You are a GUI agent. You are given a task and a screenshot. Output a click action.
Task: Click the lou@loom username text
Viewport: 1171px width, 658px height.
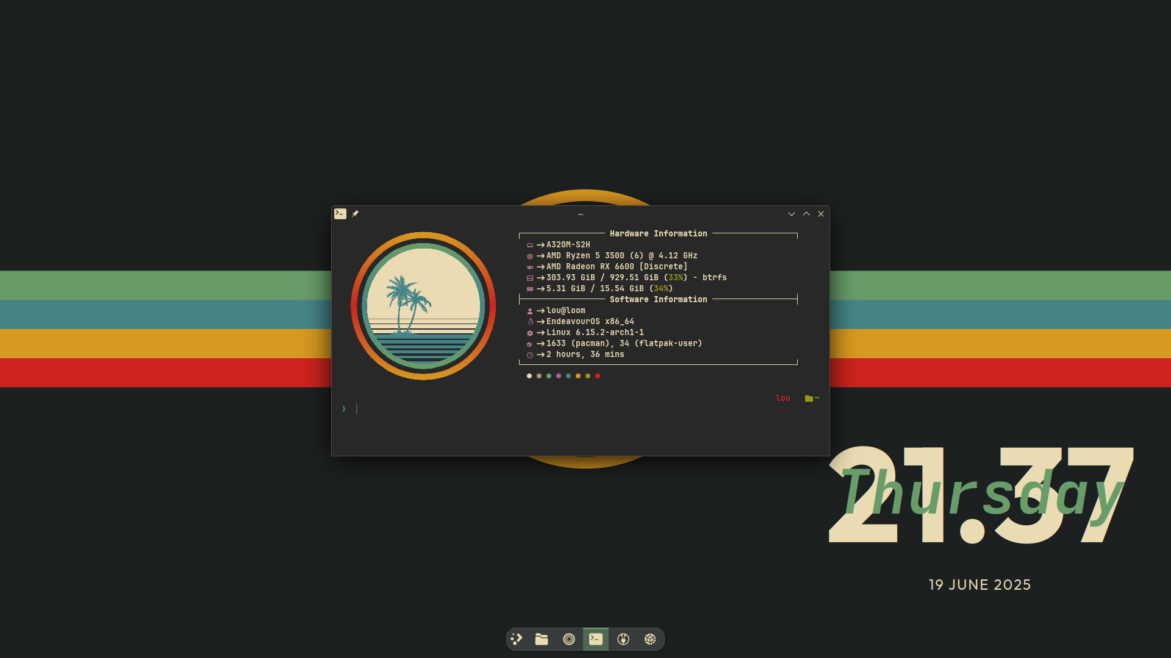[x=565, y=311]
